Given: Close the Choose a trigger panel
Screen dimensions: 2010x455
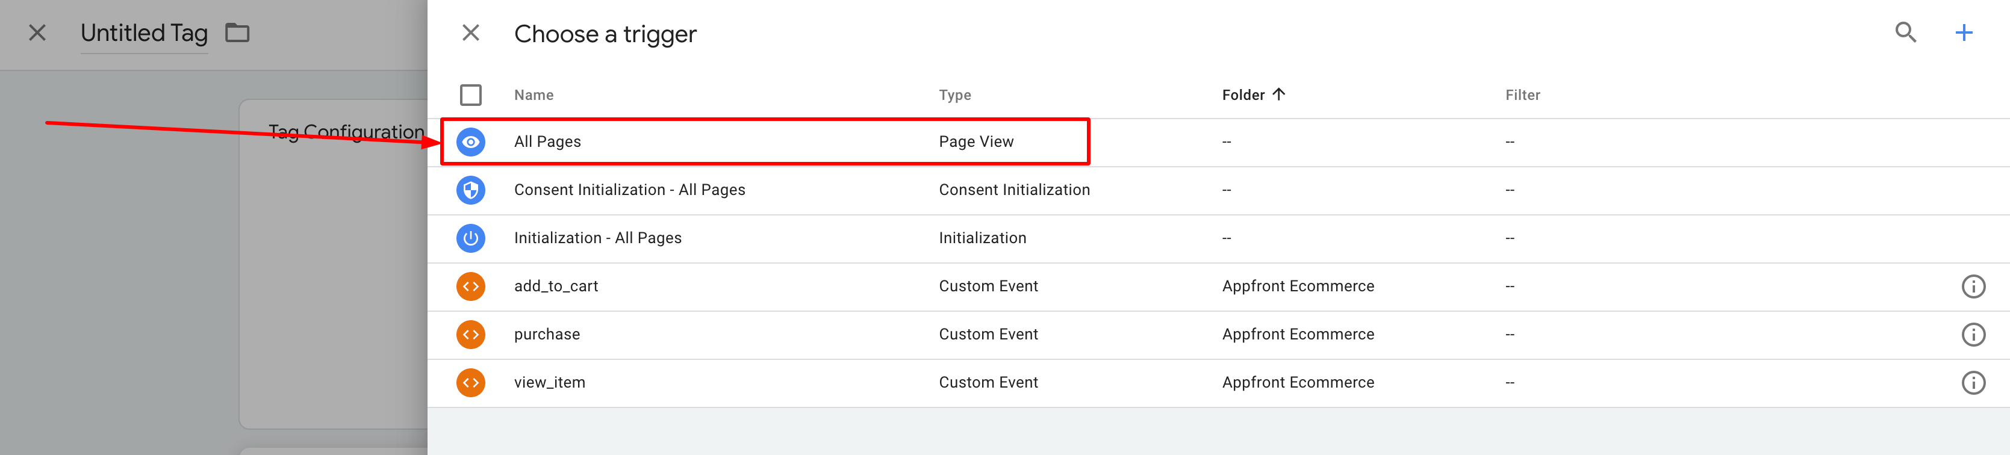Looking at the screenshot, I should point(470,32).
